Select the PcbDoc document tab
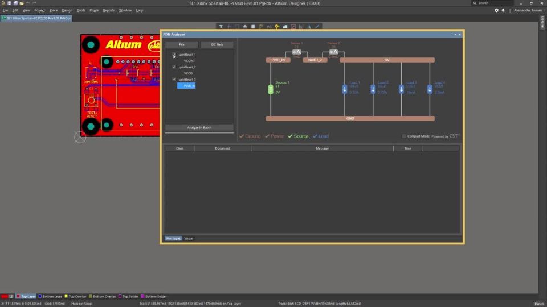This screenshot has width=547, height=307. click(36, 18)
